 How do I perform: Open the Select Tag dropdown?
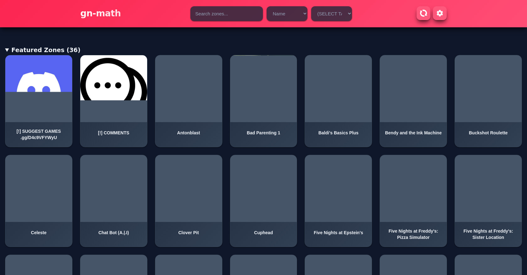[331, 14]
